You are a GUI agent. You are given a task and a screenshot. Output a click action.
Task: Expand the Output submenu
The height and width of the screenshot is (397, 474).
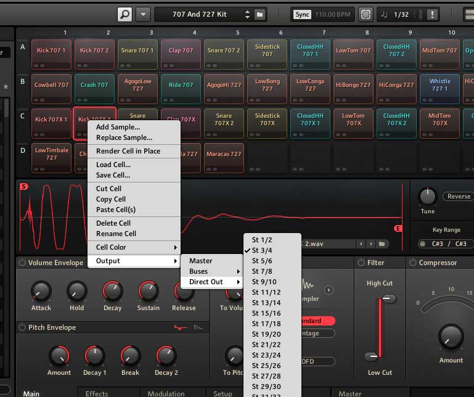pos(134,261)
